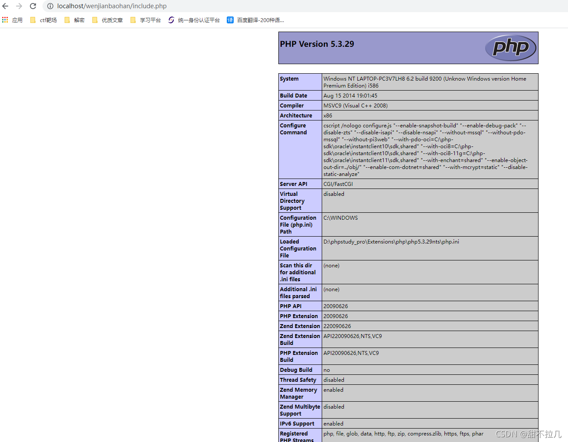Click the 解密 folder icon
This screenshot has width=568, height=442.
tap(67, 20)
